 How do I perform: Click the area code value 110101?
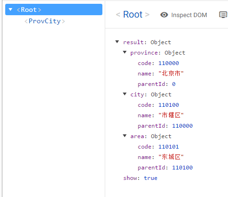(x=169, y=147)
